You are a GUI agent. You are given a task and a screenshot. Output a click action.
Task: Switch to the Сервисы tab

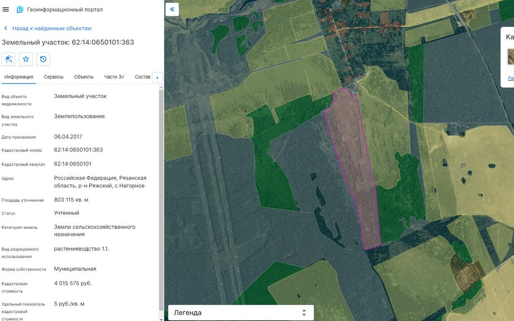pyautogui.click(x=54, y=77)
